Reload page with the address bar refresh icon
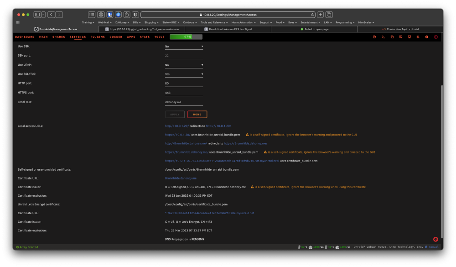The image size is (456, 267). (x=312, y=15)
